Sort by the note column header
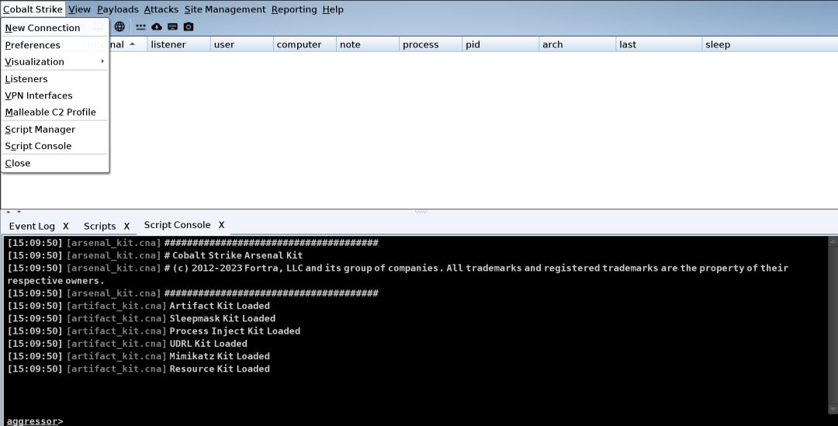 point(368,44)
